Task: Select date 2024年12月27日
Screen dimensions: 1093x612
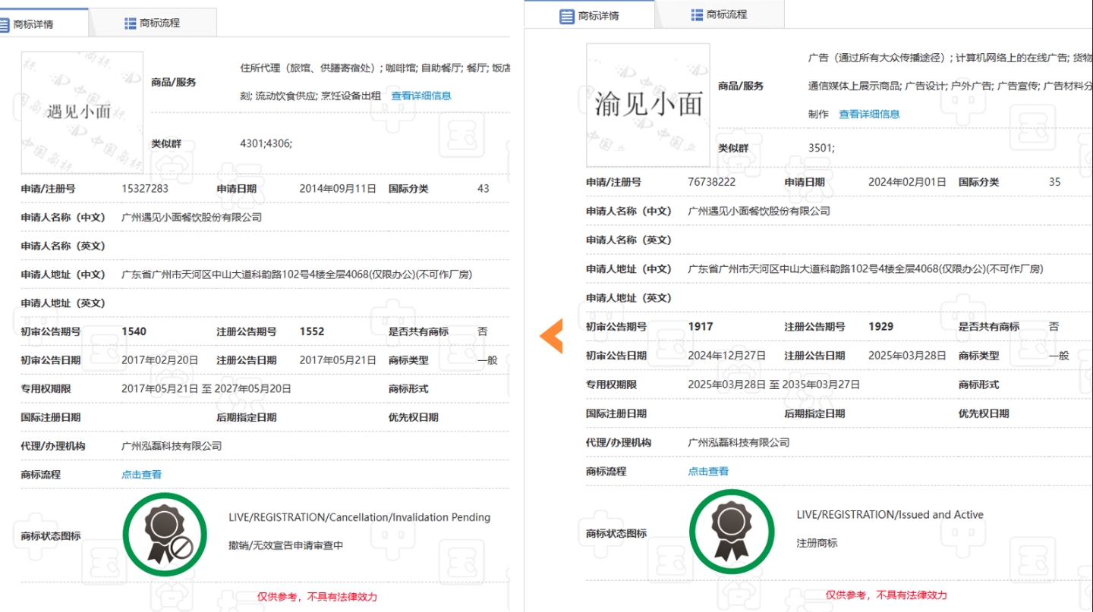Action: tap(727, 355)
